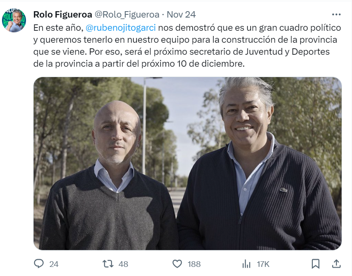Click the 48 retweets count
This screenshot has height=276, width=352.
point(123,264)
